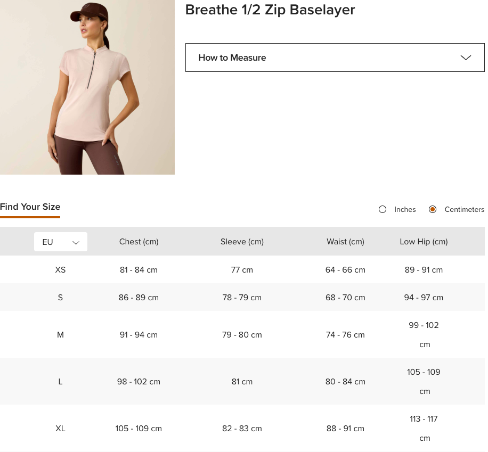
Task: Click the Centimeters label text
Action: pyautogui.click(x=464, y=209)
